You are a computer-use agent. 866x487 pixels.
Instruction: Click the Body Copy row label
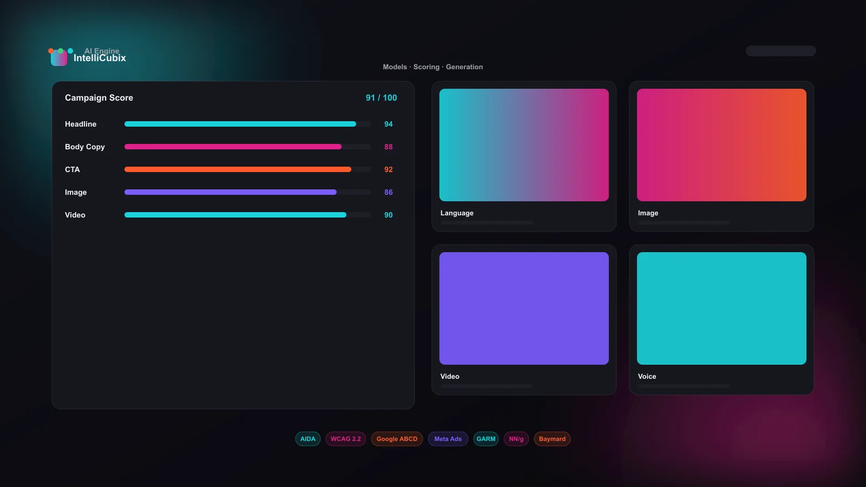pyautogui.click(x=85, y=147)
